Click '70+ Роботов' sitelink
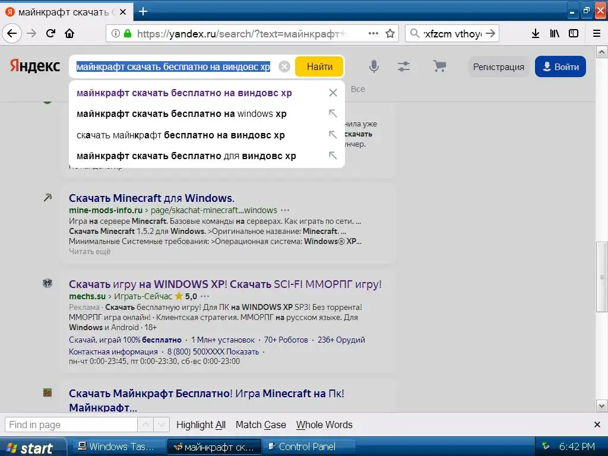 coord(286,340)
